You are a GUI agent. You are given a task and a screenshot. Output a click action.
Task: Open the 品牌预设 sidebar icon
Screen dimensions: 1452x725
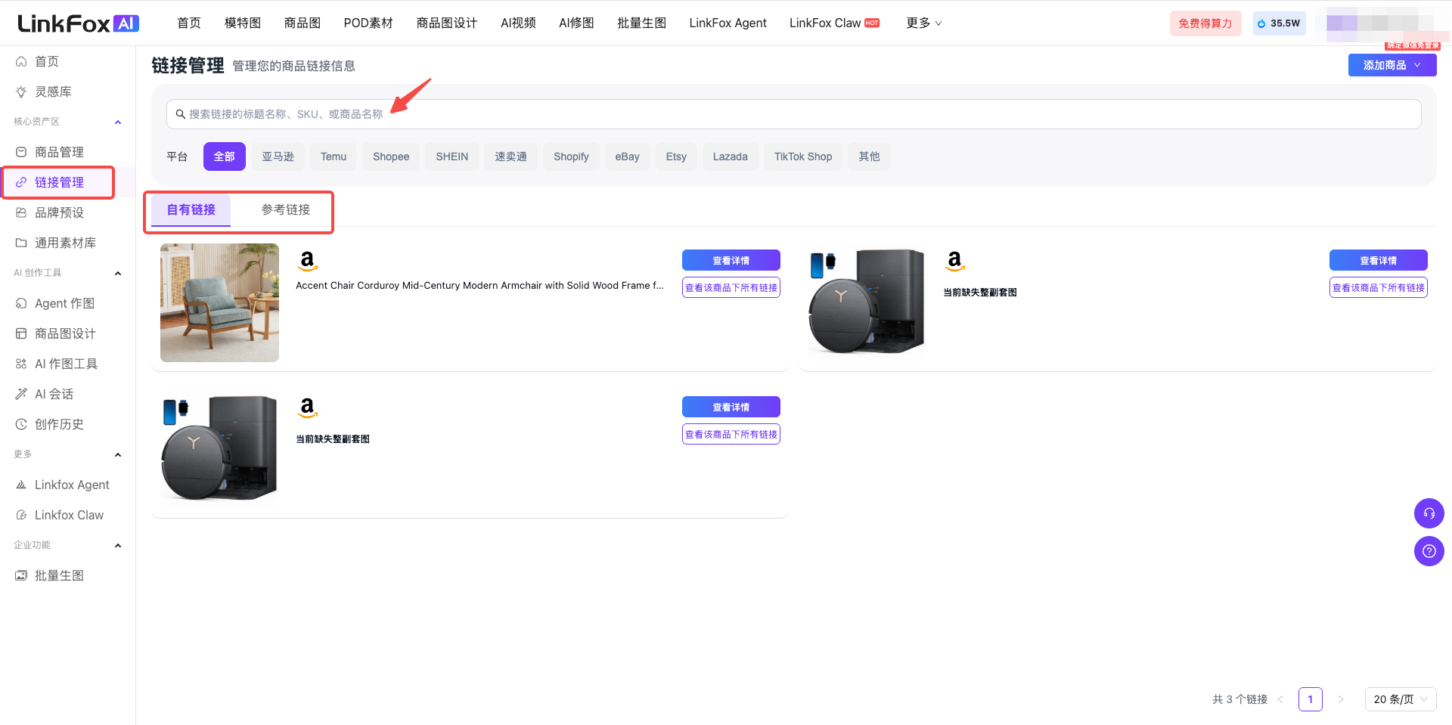pos(21,212)
